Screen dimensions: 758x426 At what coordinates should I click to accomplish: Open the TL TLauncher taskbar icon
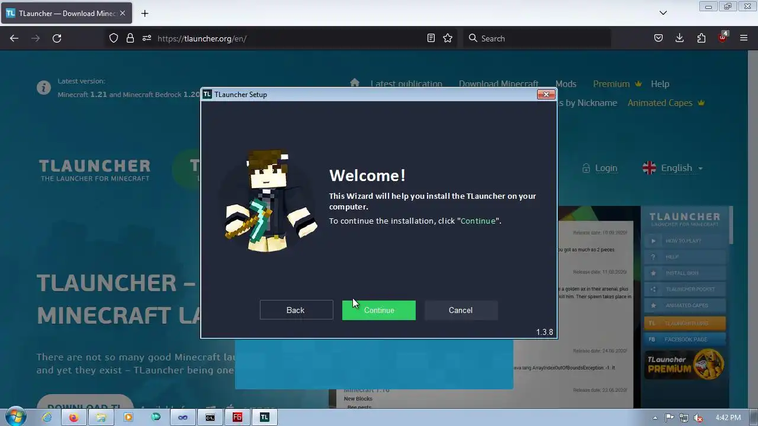pyautogui.click(x=265, y=417)
